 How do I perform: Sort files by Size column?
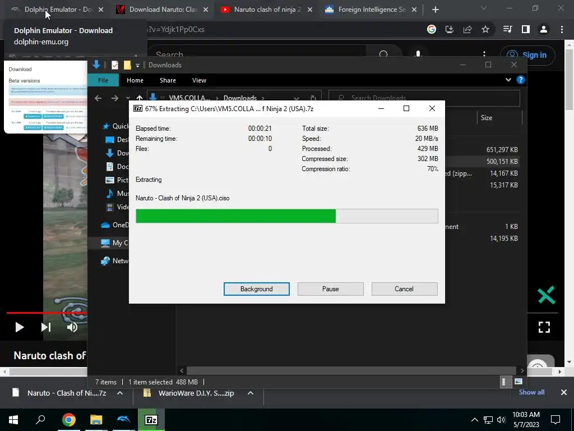(499, 118)
